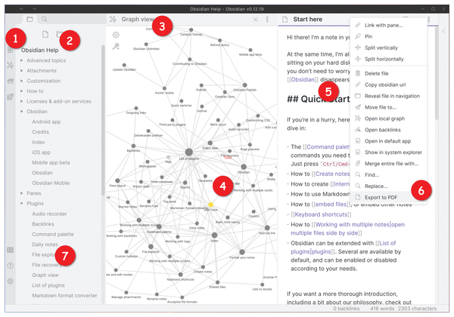This screenshot has height=317, width=454.
Task: Click file explorer vertical scrollbar
Action: (103, 121)
